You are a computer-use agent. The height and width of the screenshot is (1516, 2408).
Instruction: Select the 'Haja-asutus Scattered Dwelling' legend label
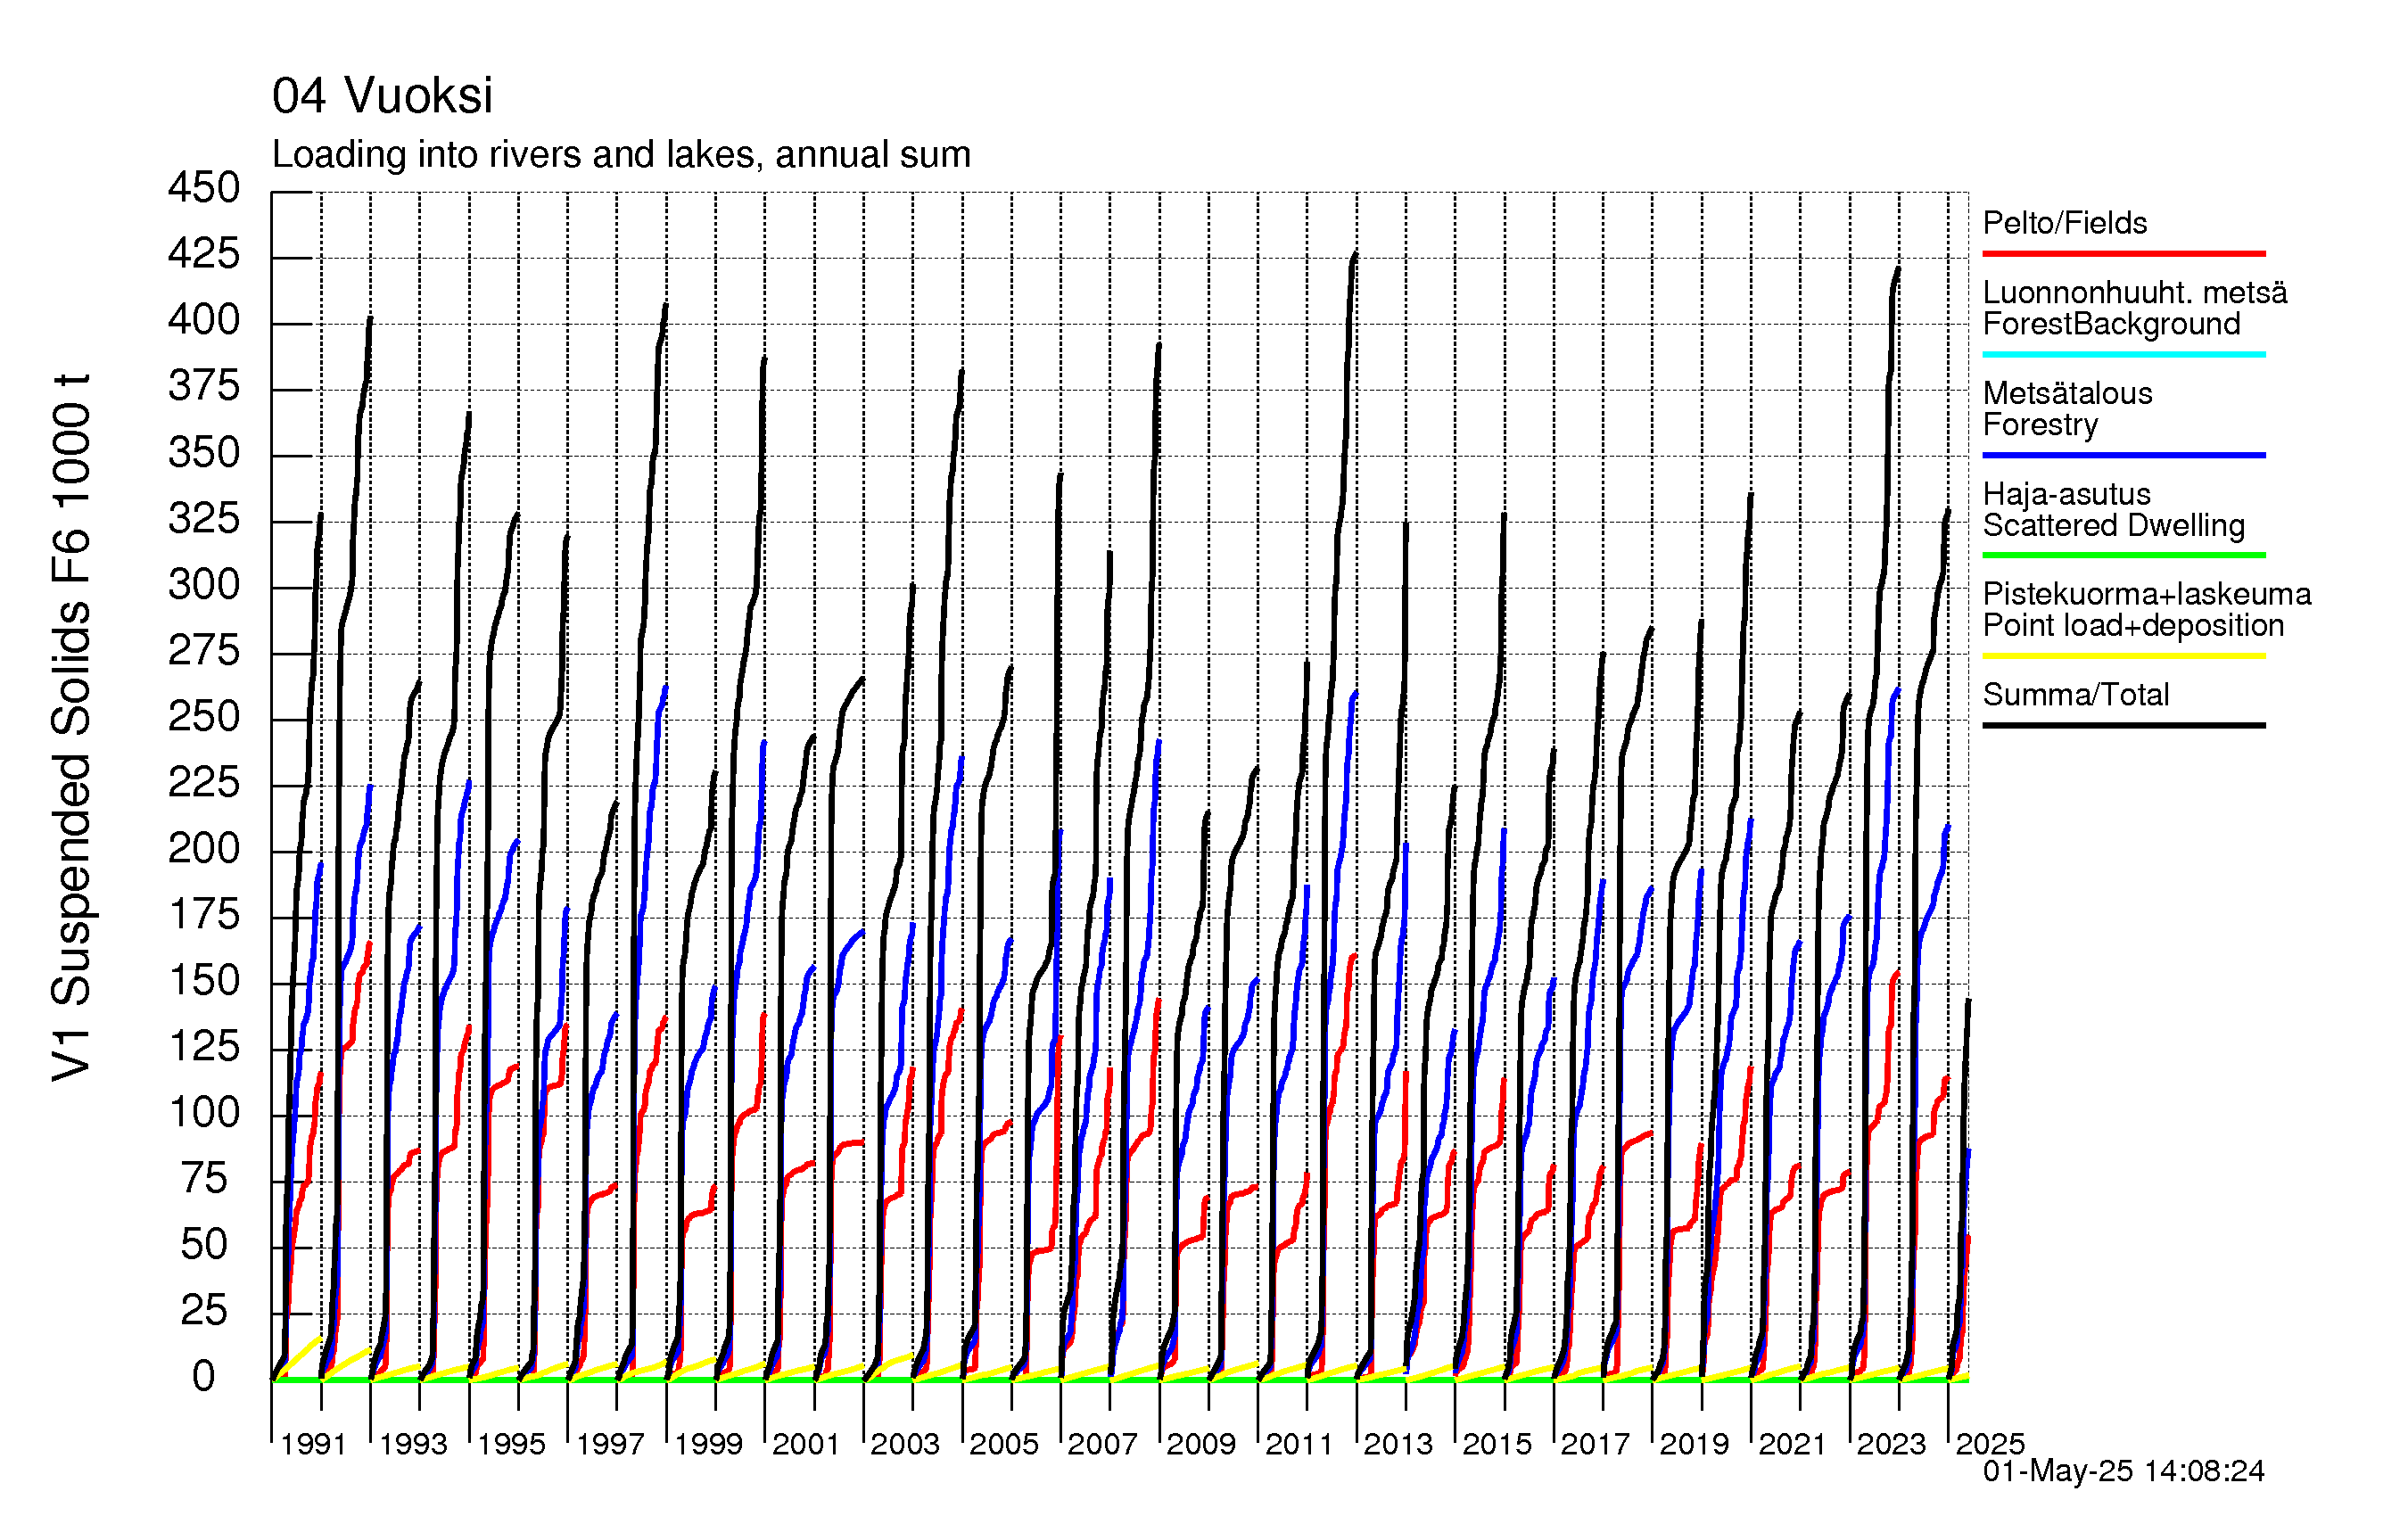[2114, 510]
